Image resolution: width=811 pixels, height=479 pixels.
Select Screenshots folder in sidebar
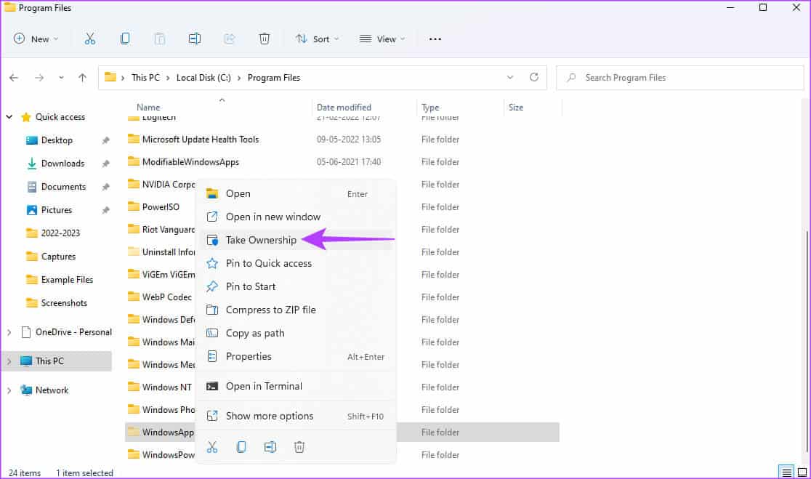(x=64, y=303)
